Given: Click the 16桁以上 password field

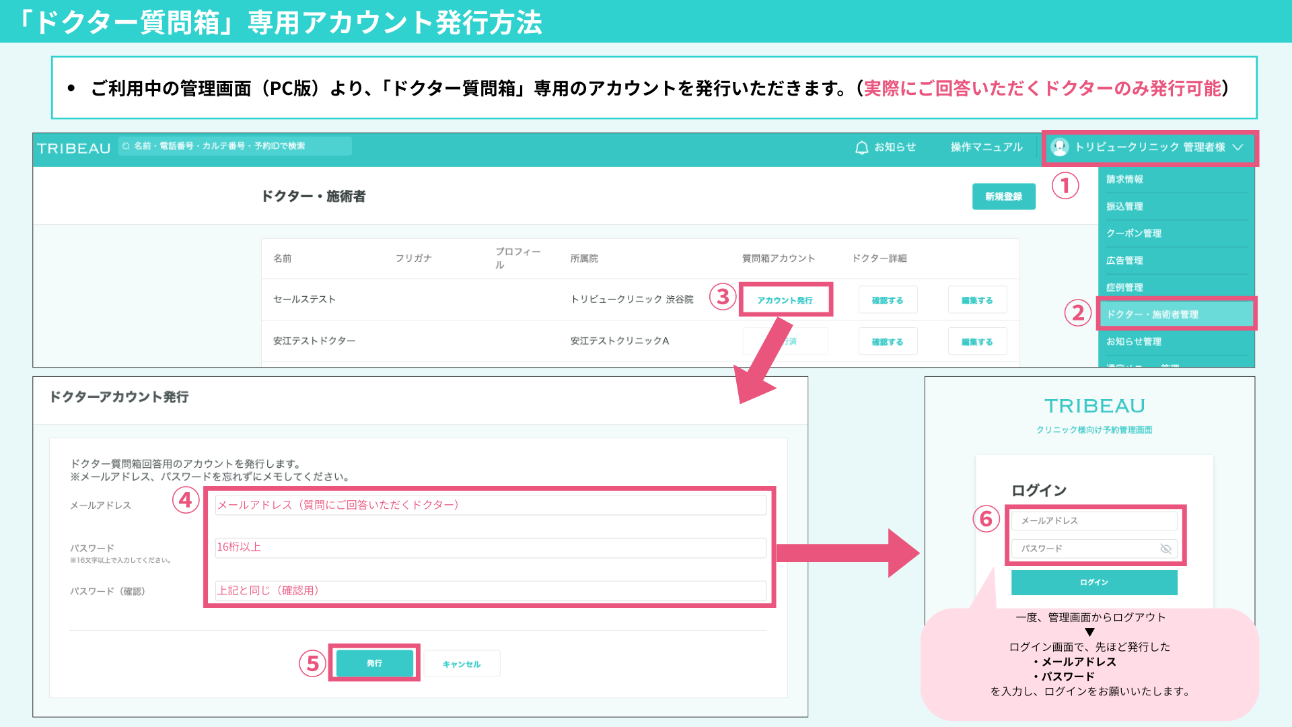Looking at the screenshot, I should (x=490, y=547).
